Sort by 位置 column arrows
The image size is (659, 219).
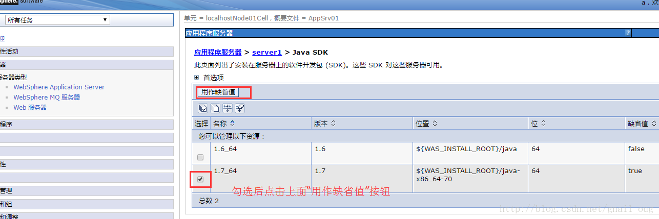(x=436, y=124)
